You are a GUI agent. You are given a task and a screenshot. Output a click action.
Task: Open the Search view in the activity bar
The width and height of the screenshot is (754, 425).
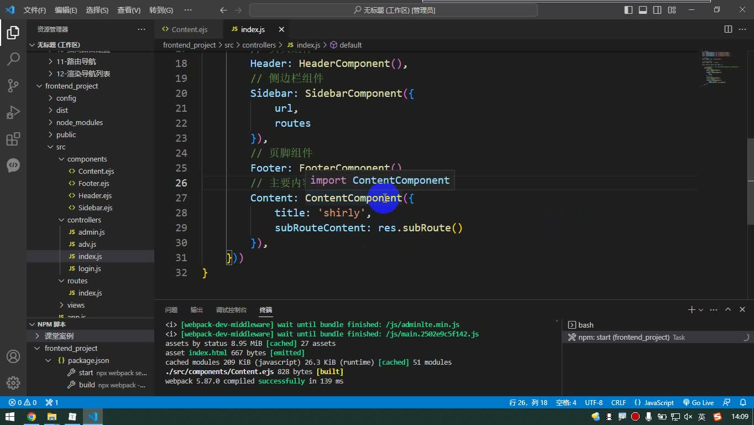coord(13,59)
